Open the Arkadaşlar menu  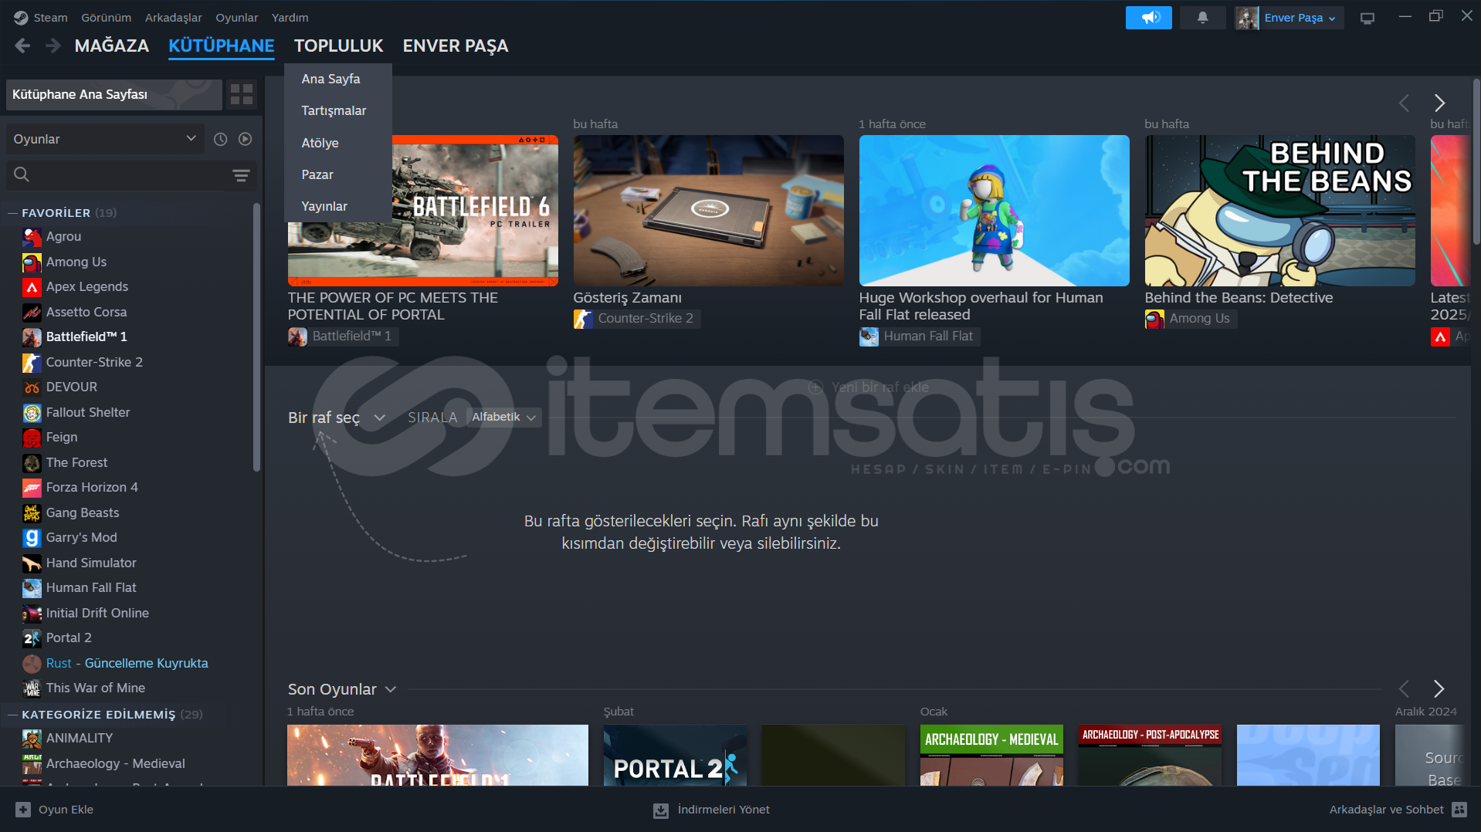tap(173, 18)
